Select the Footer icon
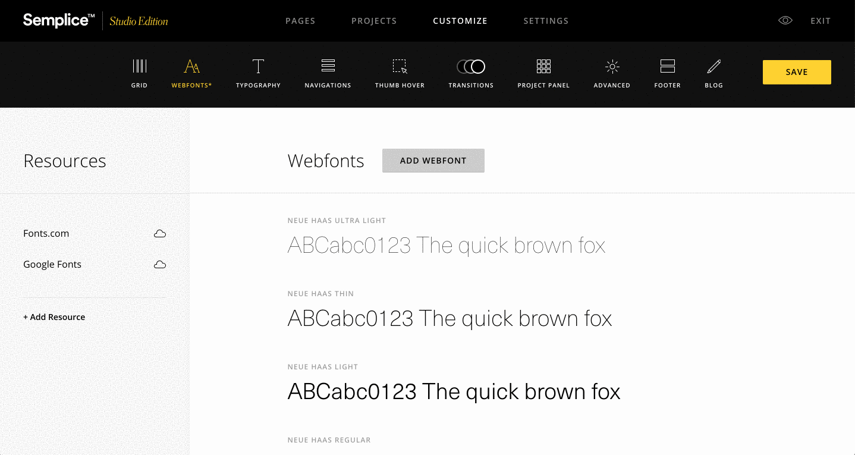Viewport: 855px width, 455px height. tap(668, 66)
